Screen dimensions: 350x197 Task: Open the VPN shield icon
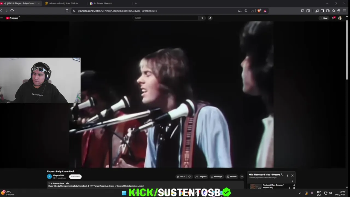coord(339,11)
